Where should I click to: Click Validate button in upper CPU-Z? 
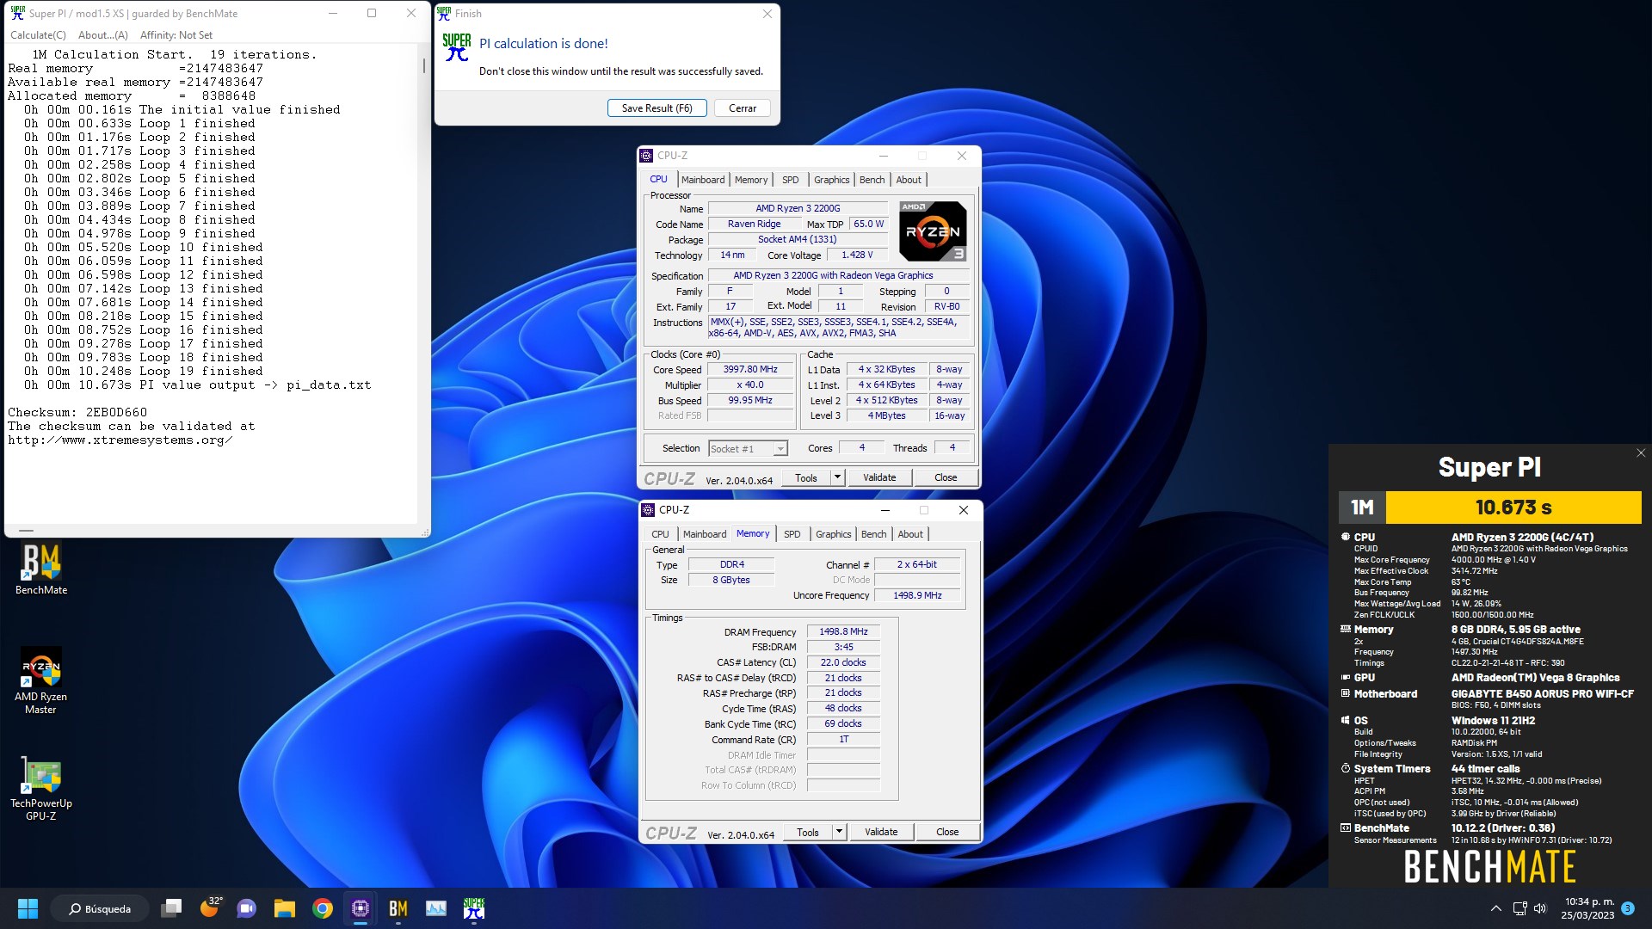(879, 477)
